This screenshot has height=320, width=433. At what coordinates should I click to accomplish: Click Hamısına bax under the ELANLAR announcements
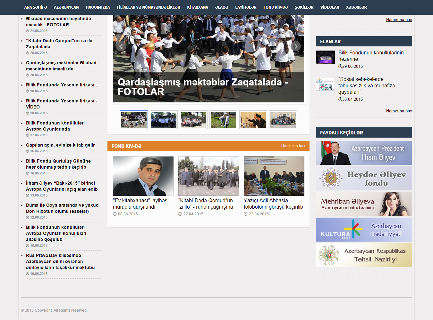399,111
